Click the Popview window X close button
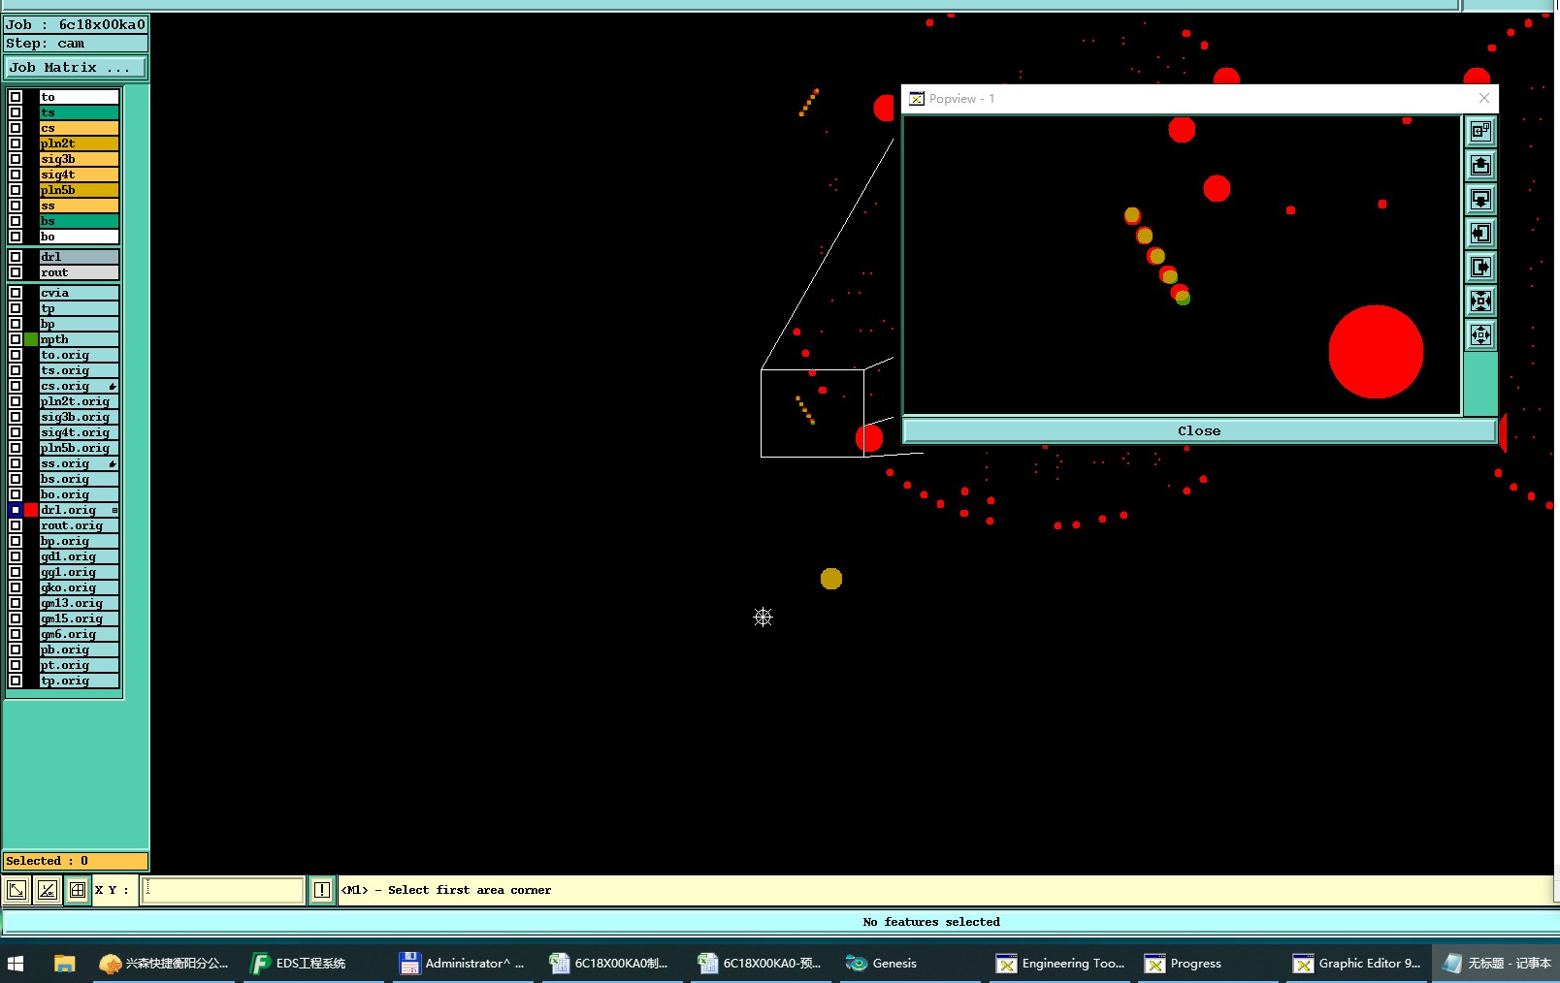The image size is (1560, 983). (1483, 98)
